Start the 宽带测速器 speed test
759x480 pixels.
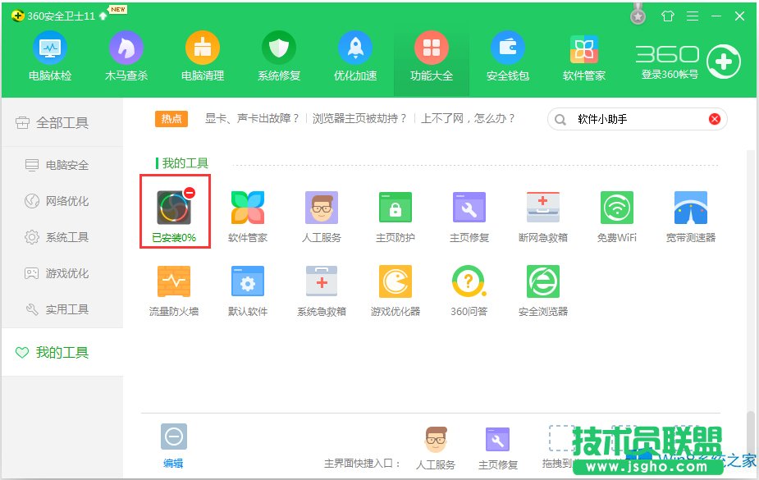[x=690, y=209]
